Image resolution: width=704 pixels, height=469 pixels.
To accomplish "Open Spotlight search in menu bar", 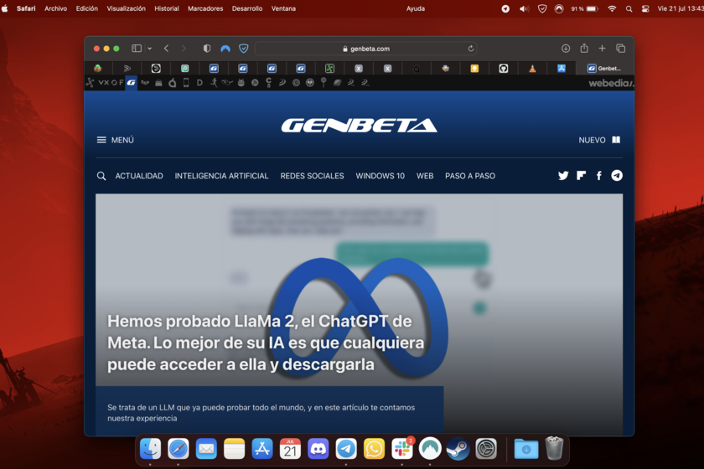I will pos(629,9).
